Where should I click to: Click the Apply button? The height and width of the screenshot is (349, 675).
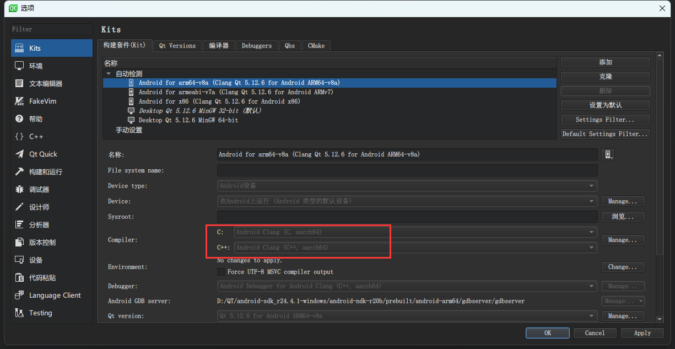point(642,332)
